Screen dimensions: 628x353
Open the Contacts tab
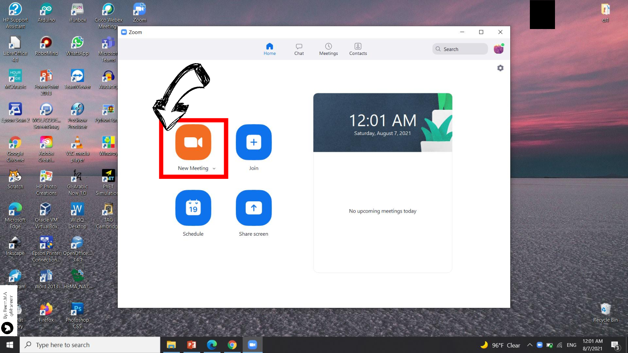358,49
